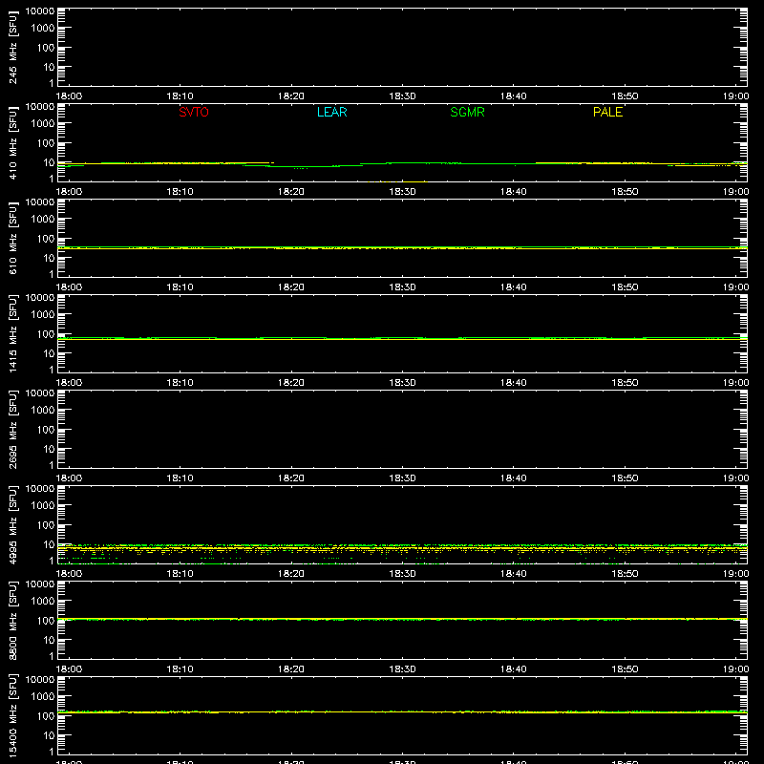Click the 4995 MHz [SFU] axis title

click(x=12, y=524)
